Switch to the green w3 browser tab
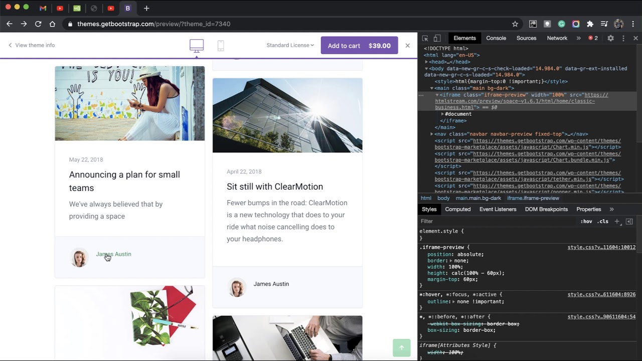 pos(77,8)
